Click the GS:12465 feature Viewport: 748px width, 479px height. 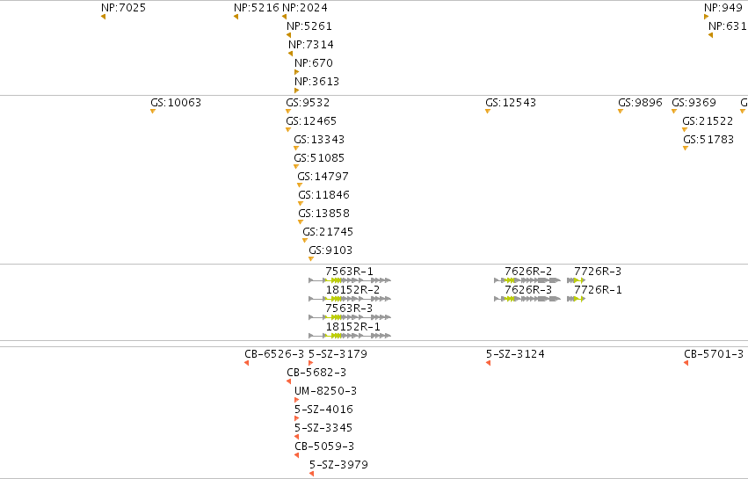point(311,121)
